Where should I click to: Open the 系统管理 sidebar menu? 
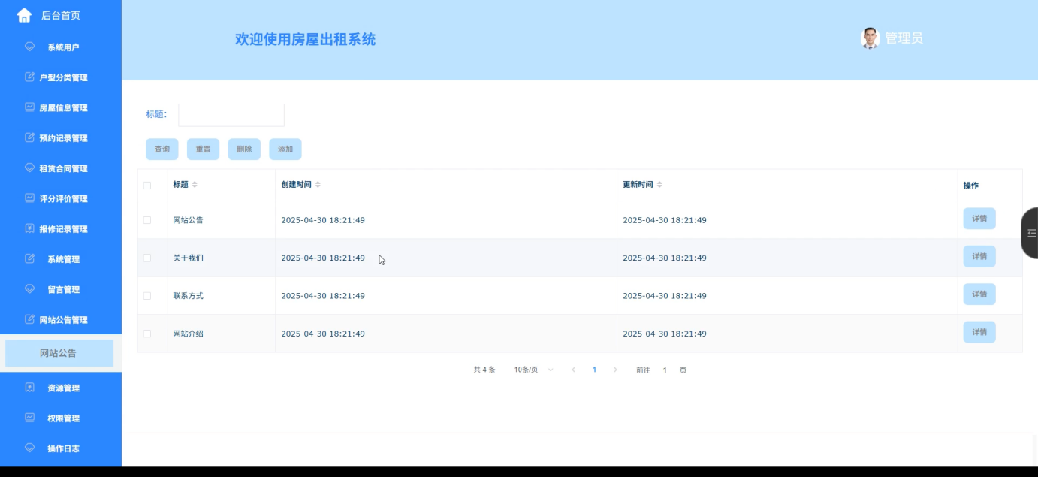[x=61, y=259]
